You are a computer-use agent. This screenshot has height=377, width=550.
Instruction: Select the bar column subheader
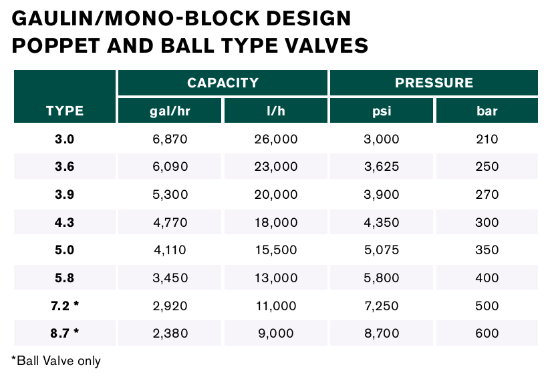[x=487, y=111]
